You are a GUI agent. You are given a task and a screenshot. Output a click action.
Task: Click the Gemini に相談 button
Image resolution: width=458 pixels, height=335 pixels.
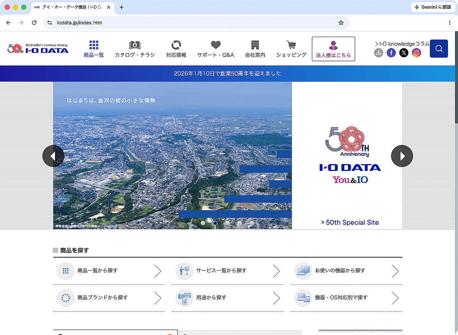(x=433, y=7)
